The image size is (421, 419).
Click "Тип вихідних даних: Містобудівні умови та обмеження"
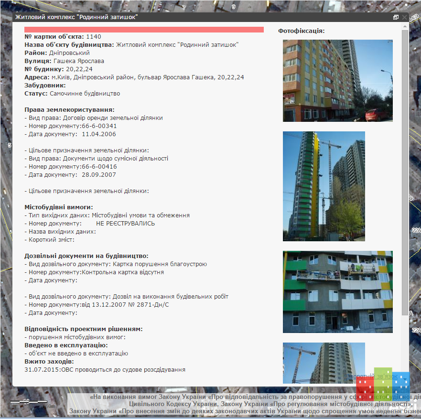tap(107, 215)
